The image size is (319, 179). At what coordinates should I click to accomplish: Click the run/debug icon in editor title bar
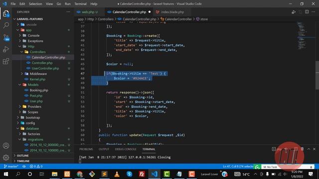pos(294,12)
